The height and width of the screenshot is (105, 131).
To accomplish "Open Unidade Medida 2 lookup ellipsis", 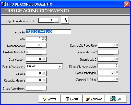I will (116, 52).
